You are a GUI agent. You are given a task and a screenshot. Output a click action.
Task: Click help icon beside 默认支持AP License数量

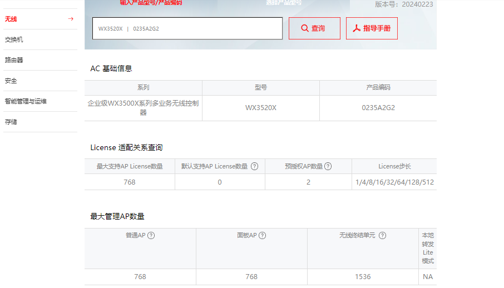pyautogui.click(x=255, y=166)
